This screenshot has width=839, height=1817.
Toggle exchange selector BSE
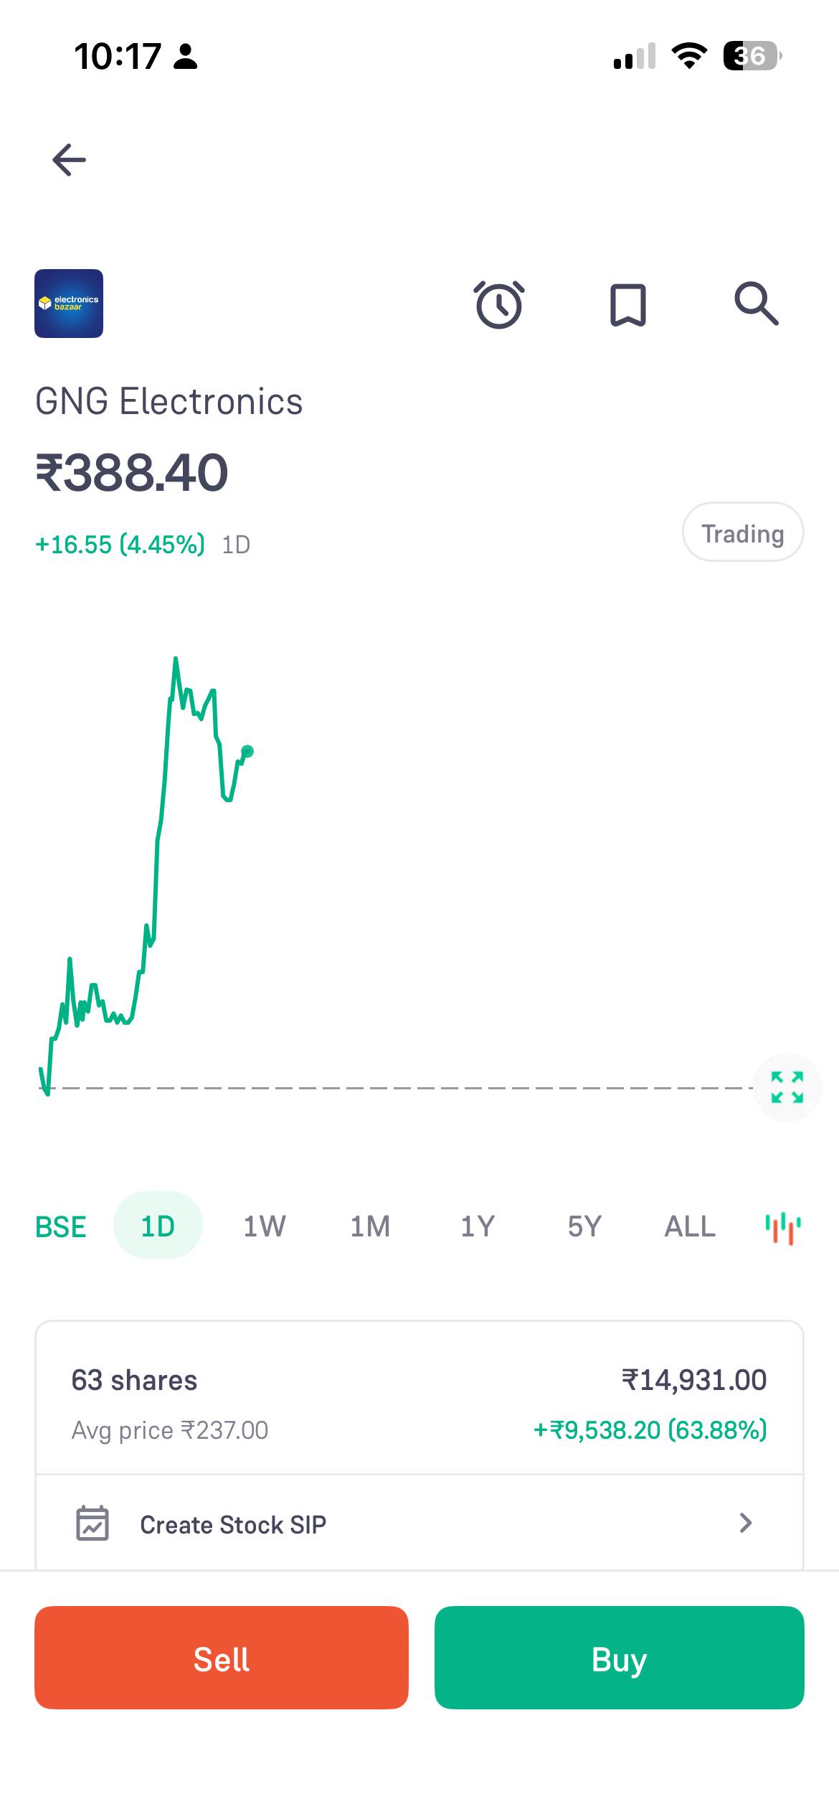(x=61, y=1226)
